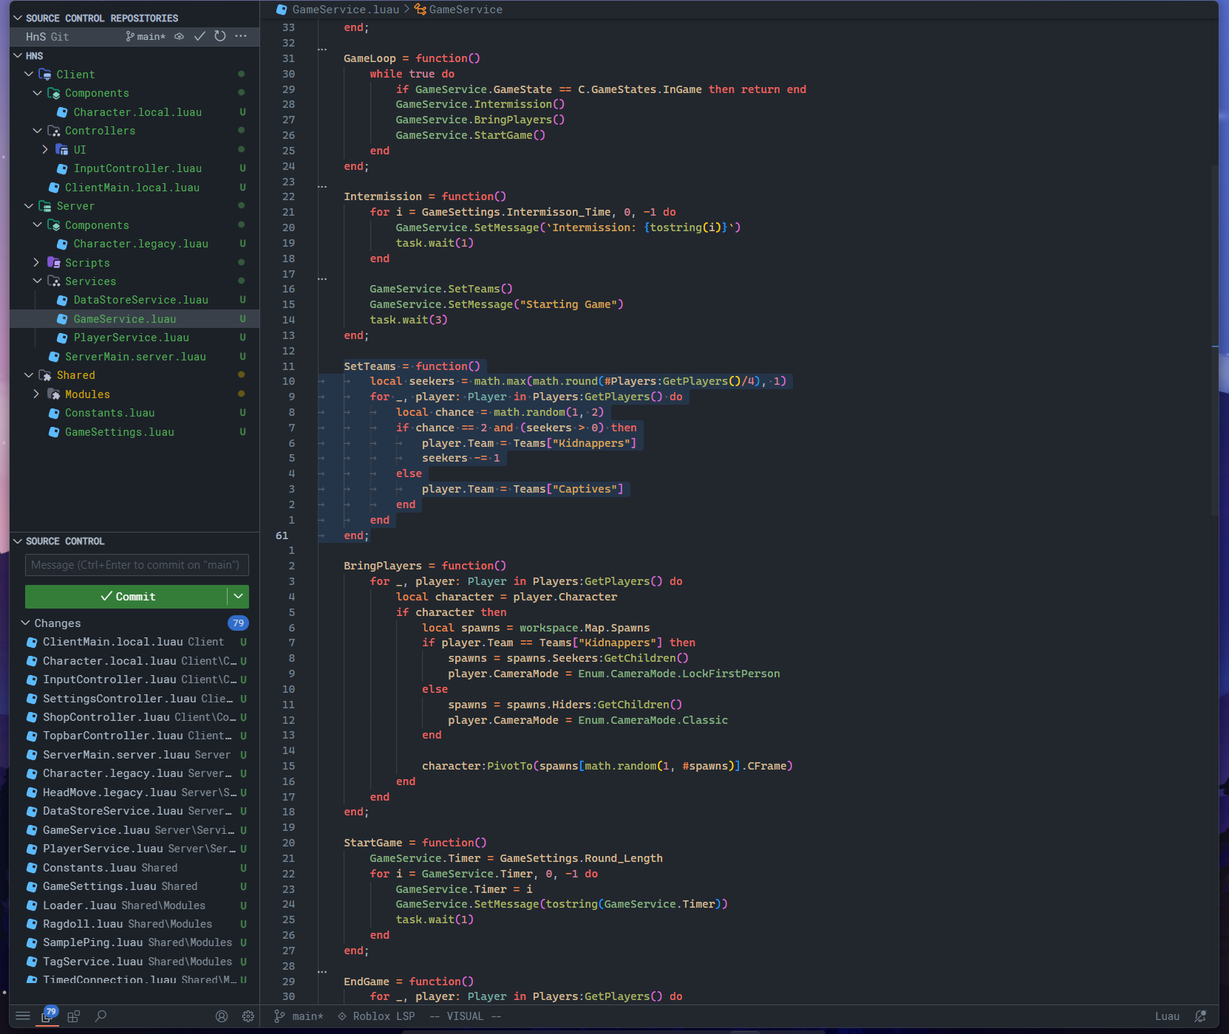
Task: Click the green Commit button
Action: tap(126, 596)
